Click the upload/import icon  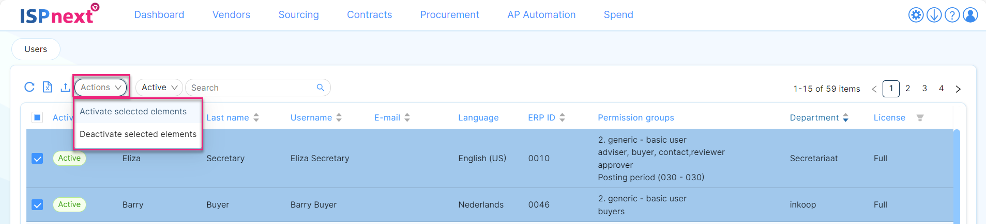[x=65, y=88]
